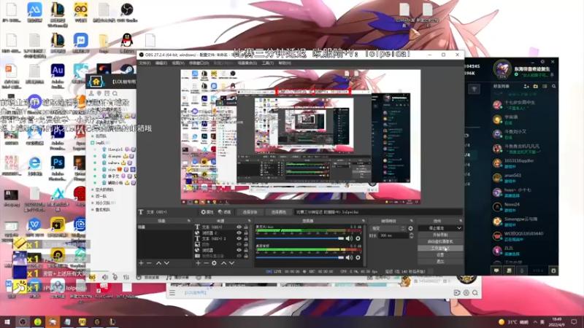Image resolution: width=584 pixels, height=328 pixels.
Task: Remove selected source with minus icon
Action: pos(206,263)
